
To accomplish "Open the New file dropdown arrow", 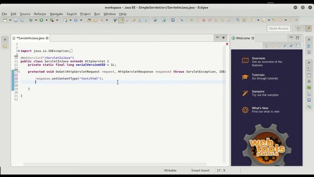I will point(10,20).
